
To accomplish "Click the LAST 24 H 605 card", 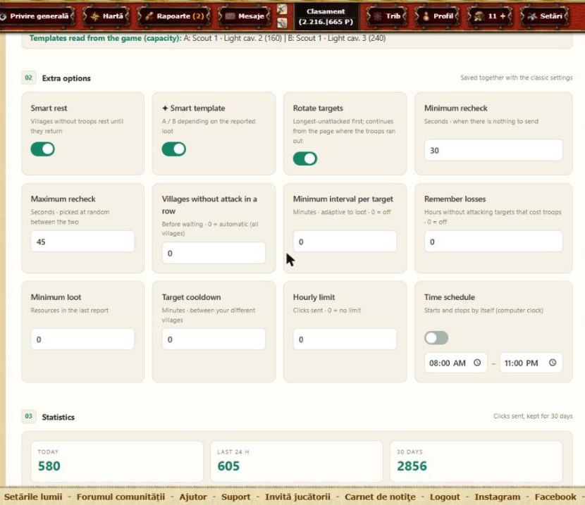I will [x=297, y=461].
